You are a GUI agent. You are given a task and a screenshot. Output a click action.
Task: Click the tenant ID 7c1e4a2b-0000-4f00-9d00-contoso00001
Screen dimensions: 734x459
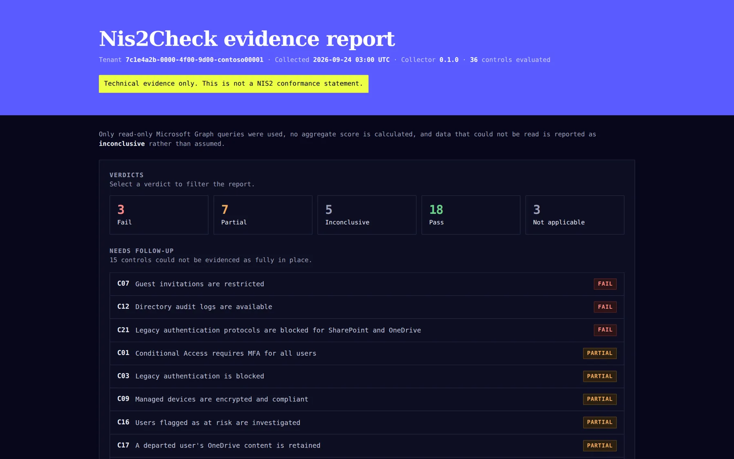click(x=195, y=60)
